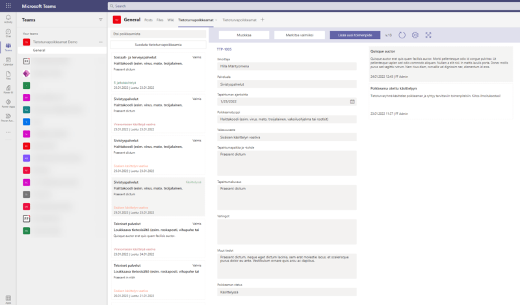
Task: Open the Apps store icon
Action: [x=8, y=299]
